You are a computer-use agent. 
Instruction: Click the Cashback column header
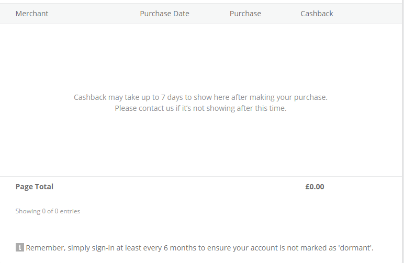tap(317, 14)
